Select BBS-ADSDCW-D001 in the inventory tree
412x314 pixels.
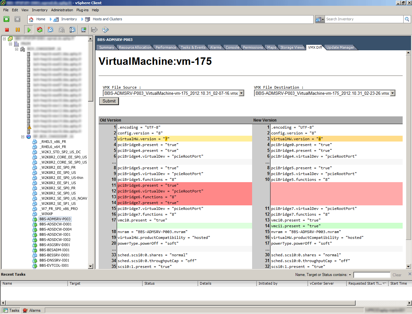tap(55, 224)
